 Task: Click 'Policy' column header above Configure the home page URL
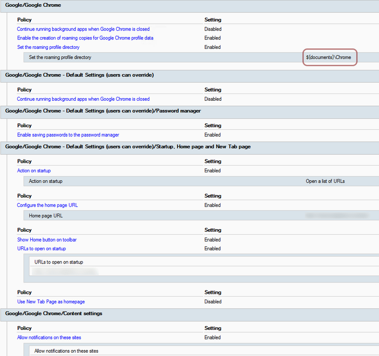[x=24, y=196]
